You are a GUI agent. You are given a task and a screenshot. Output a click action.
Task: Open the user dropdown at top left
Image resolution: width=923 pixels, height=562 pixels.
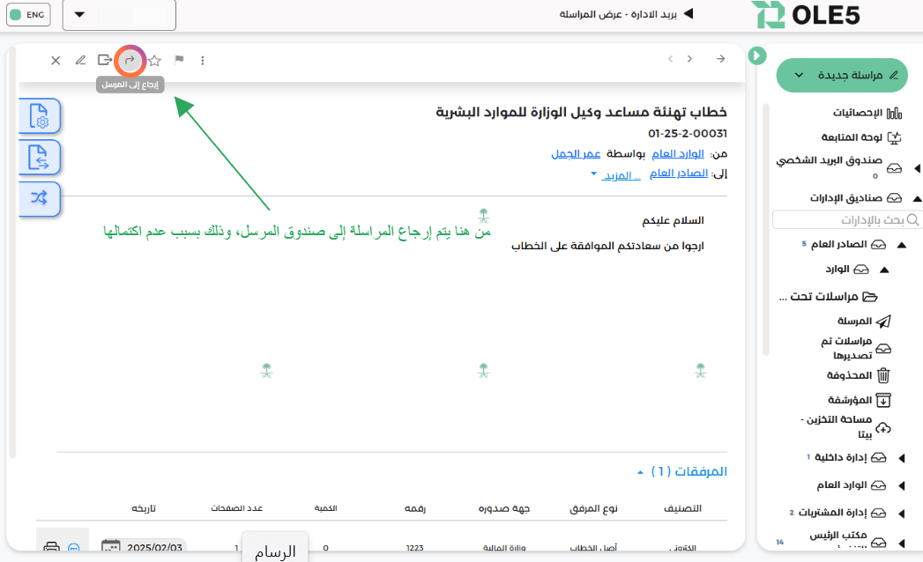[119, 15]
